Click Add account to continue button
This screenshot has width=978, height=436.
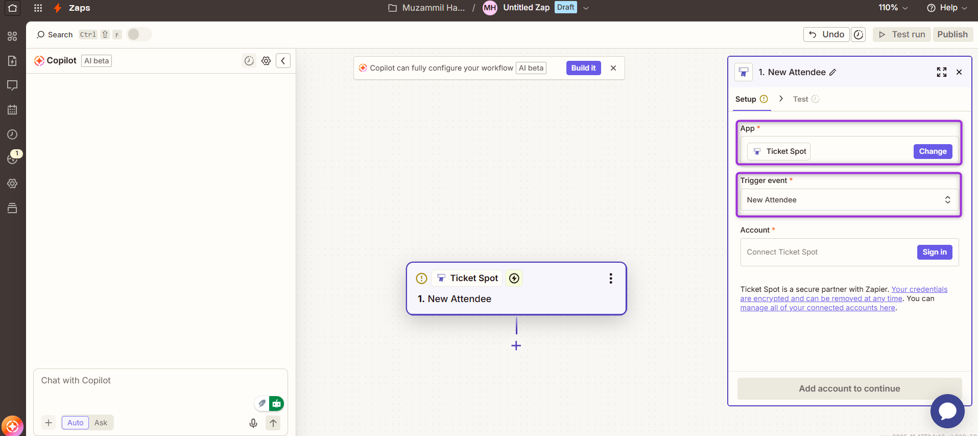[849, 388]
